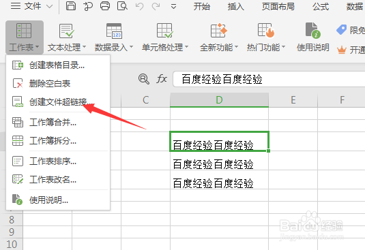Viewport: 365px width, 250px height.
Task: Click the redo arrow icon
Action: click(156, 6)
